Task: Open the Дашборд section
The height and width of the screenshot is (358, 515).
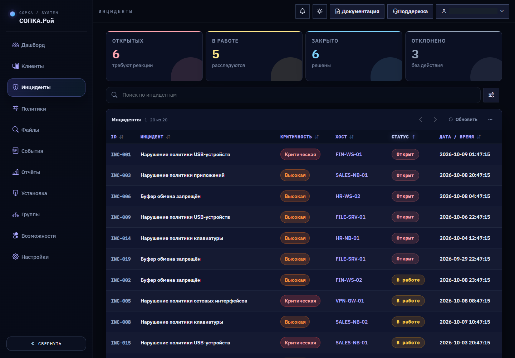Action: click(x=46, y=45)
